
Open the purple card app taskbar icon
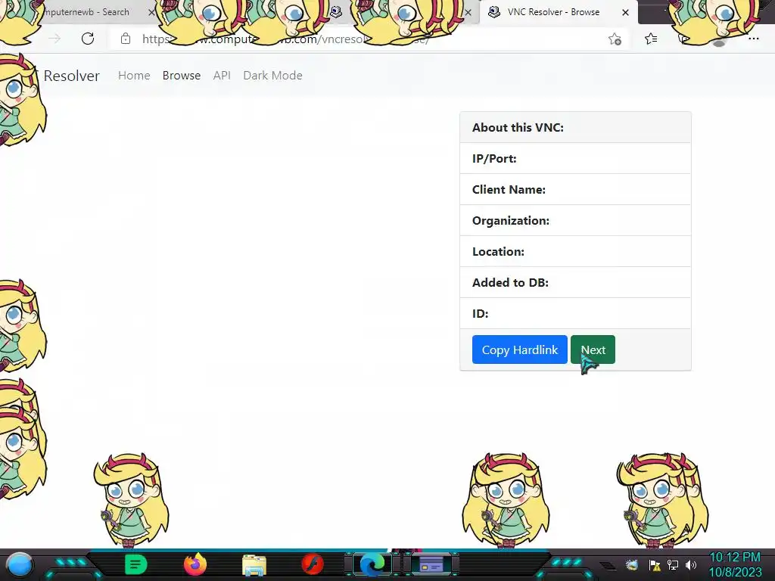431,564
